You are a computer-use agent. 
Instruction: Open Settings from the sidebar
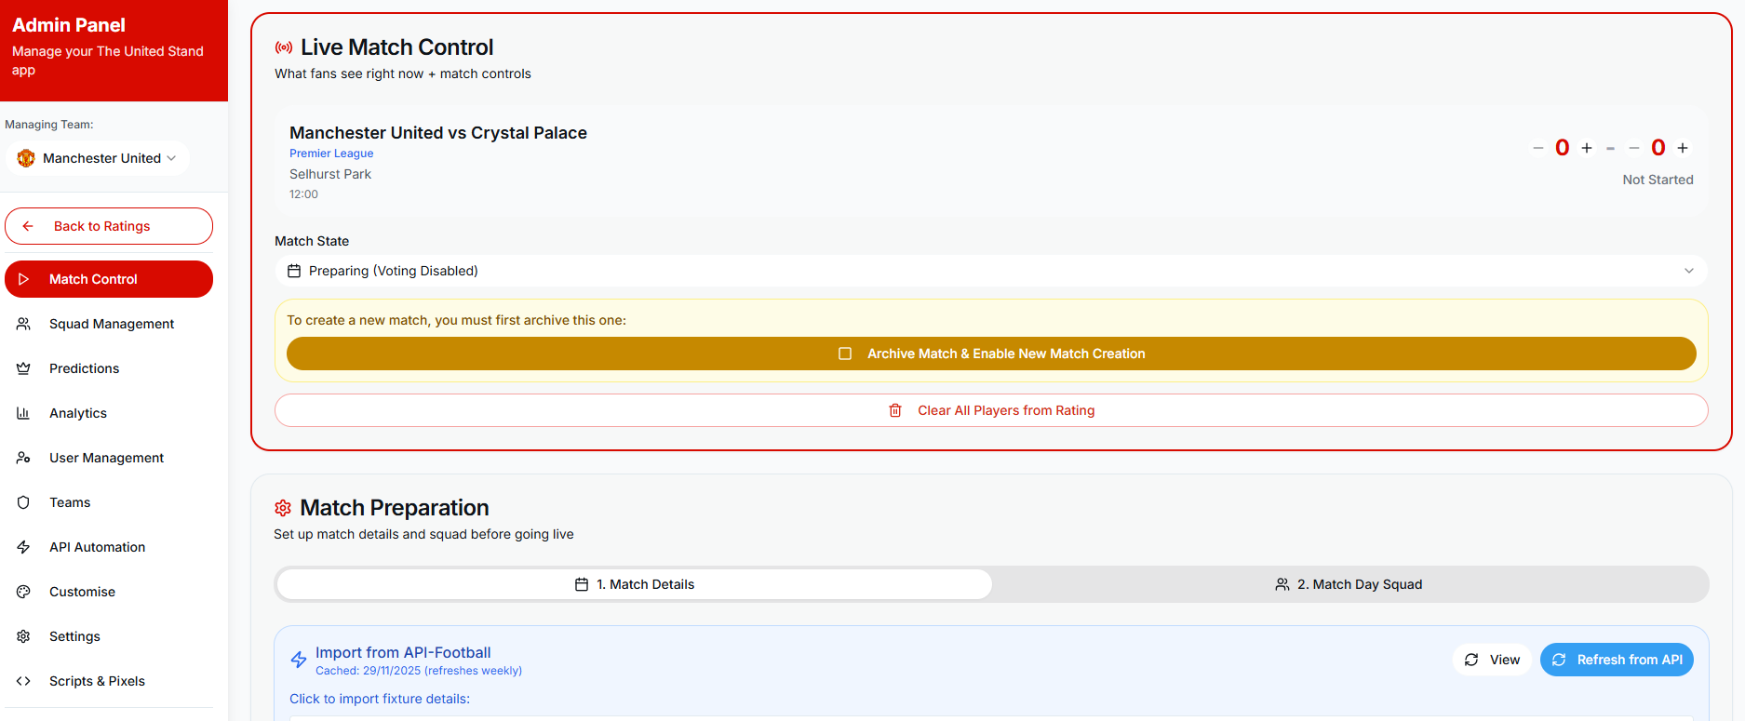click(109, 636)
